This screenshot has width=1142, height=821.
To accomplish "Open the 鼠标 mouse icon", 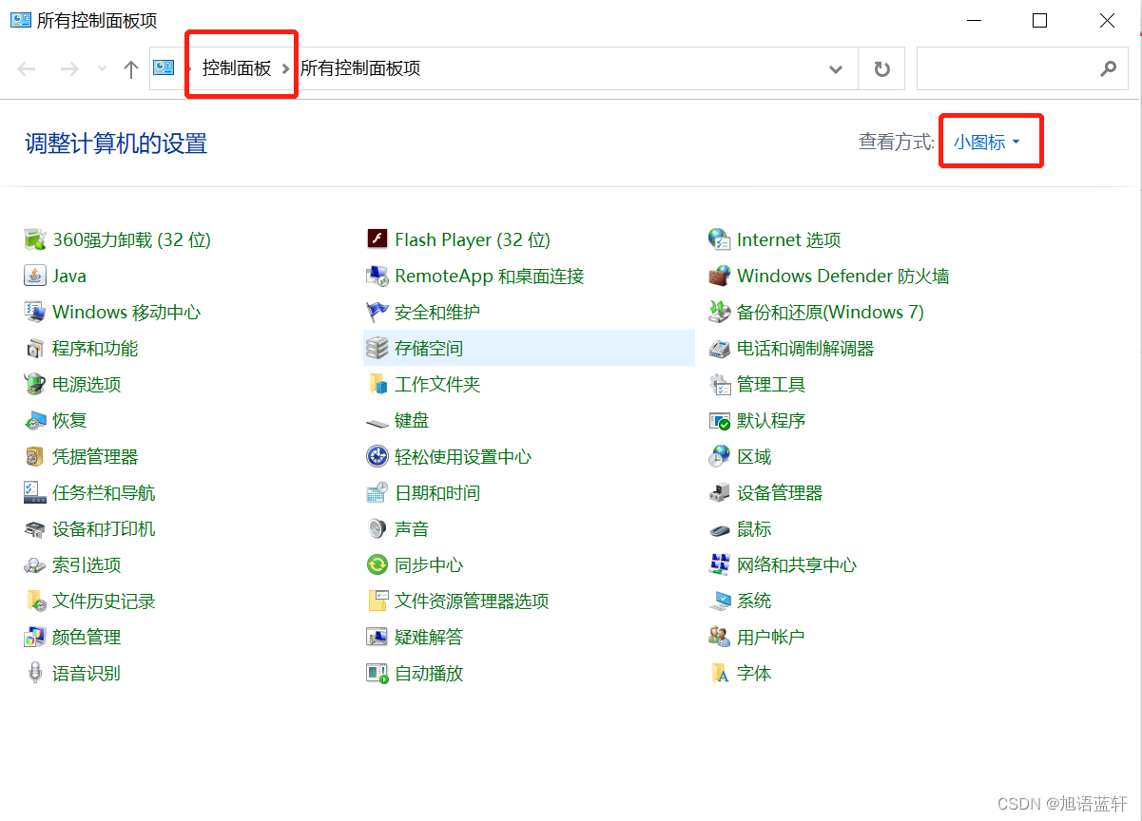I will (x=720, y=528).
